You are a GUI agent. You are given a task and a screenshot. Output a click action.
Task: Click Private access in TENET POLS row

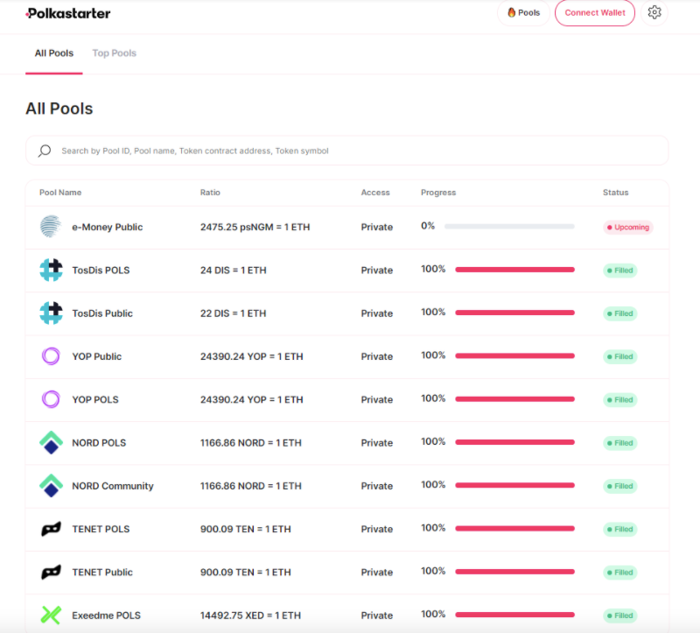[377, 529]
